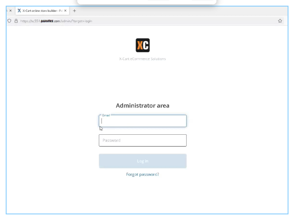Focus the Password field
The image size is (292, 217).
click(x=142, y=140)
